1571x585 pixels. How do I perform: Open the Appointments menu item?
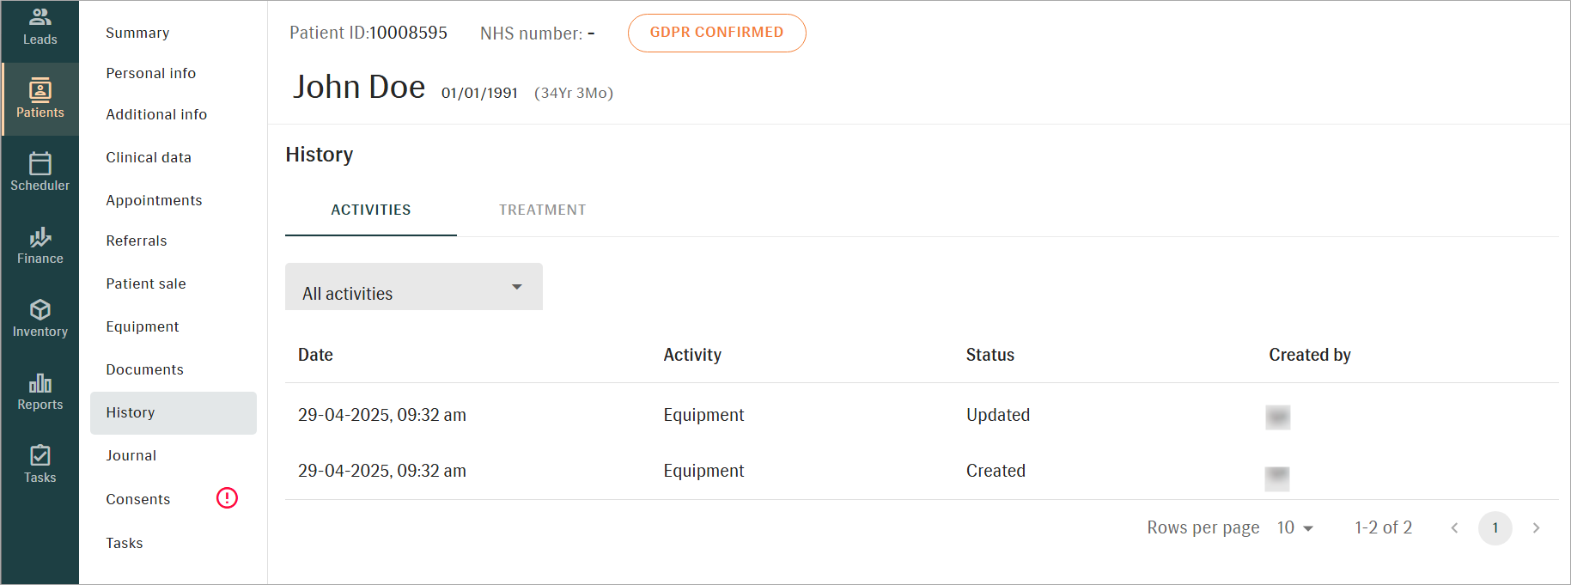click(x=154, y=200)
